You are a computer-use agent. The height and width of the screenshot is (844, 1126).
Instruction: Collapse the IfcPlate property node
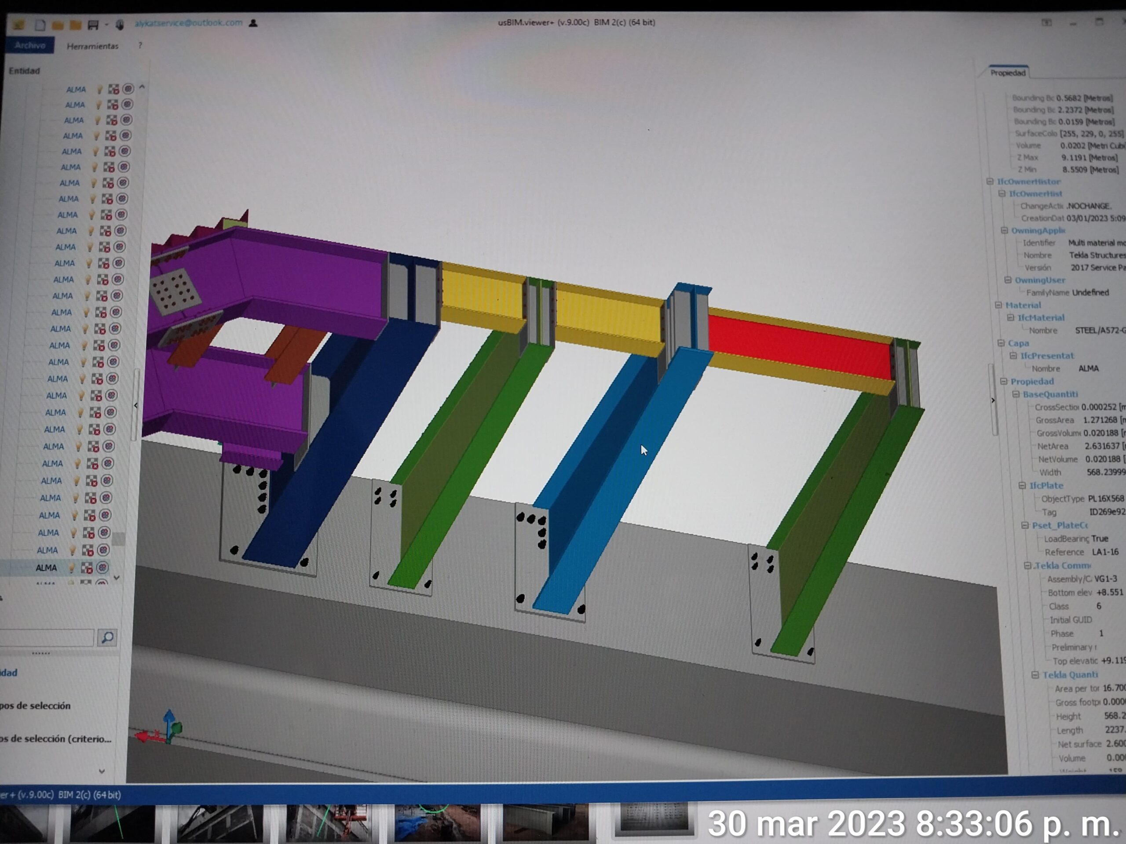(x=1022, y=486)
